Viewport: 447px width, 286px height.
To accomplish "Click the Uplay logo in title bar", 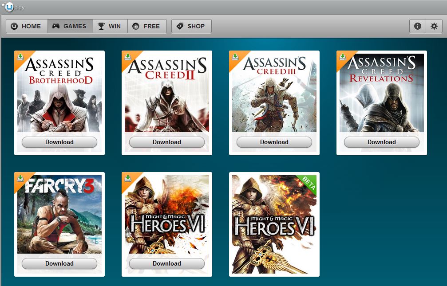I will coord(13,7).
